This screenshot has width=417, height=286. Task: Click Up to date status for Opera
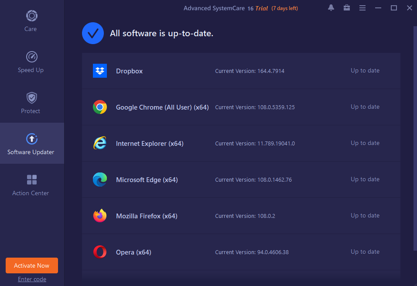tap(365, 252)
